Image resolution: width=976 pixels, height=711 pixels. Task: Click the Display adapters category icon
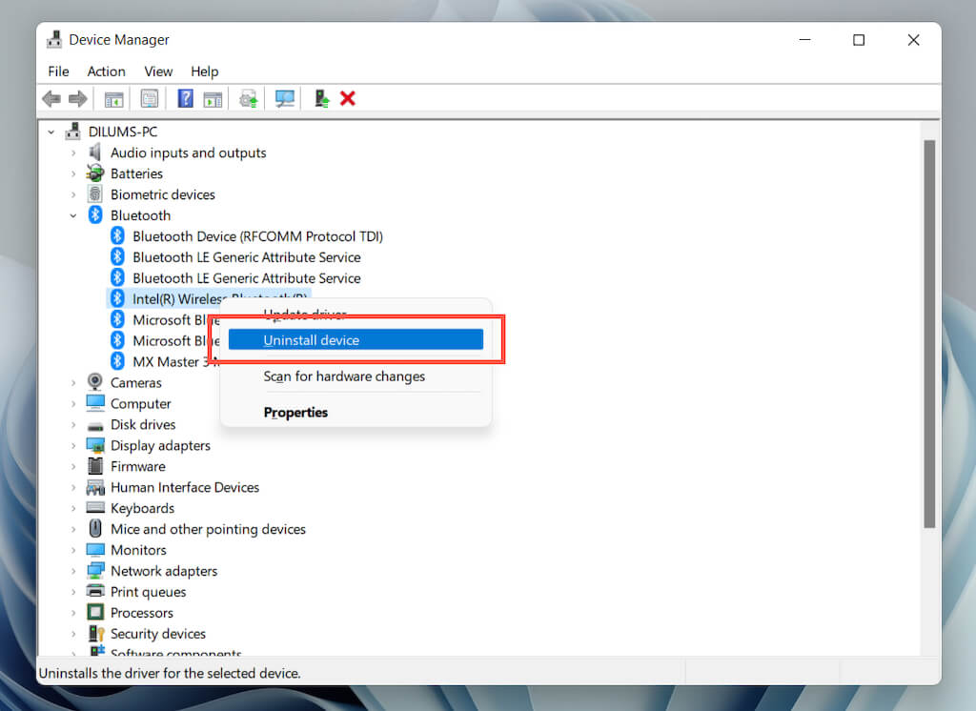click(95, 445)
